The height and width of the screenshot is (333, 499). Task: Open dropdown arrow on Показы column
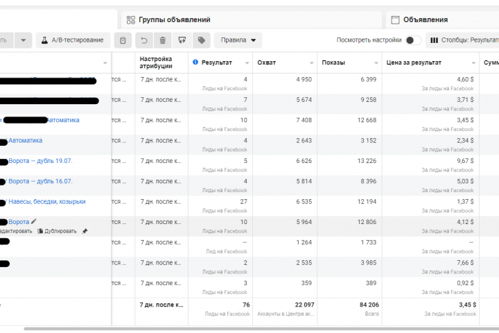coord(376,63)
